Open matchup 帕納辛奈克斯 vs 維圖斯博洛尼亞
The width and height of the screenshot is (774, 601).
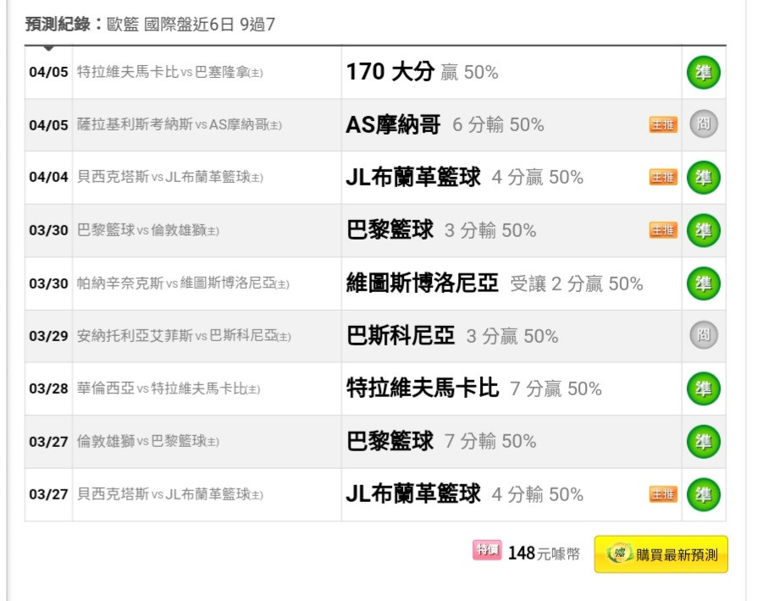(183, 284)
